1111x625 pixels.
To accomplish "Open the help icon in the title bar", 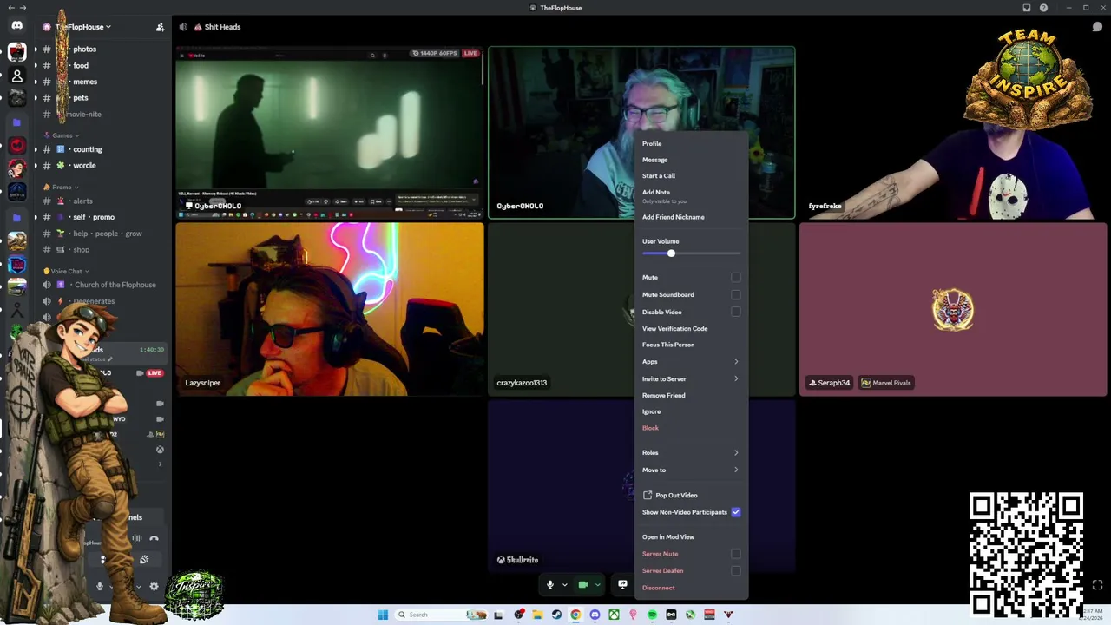I will (1043, 8).
